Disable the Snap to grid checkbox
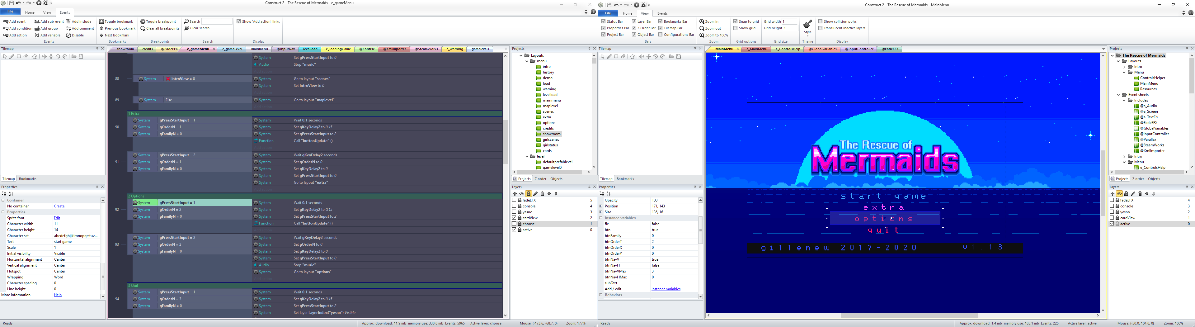The width and height of the screenshot is (1195, 327). click(x=735, y=22)
